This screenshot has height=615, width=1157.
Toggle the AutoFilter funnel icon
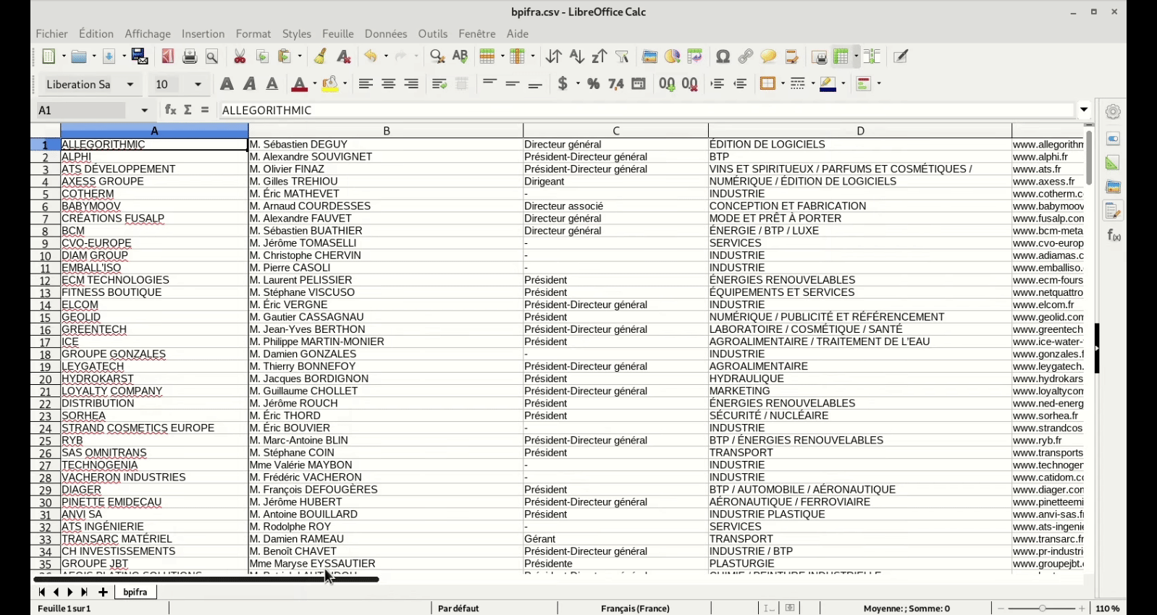tap(623, 56)
